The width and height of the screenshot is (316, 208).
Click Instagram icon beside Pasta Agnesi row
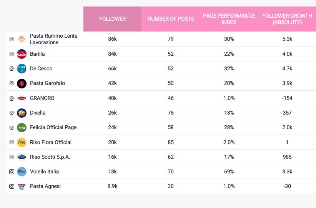tap(12, 186)
